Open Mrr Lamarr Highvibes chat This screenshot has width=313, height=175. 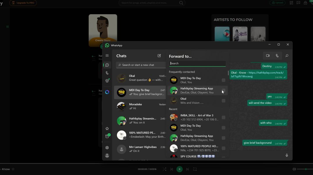[140, 149]
